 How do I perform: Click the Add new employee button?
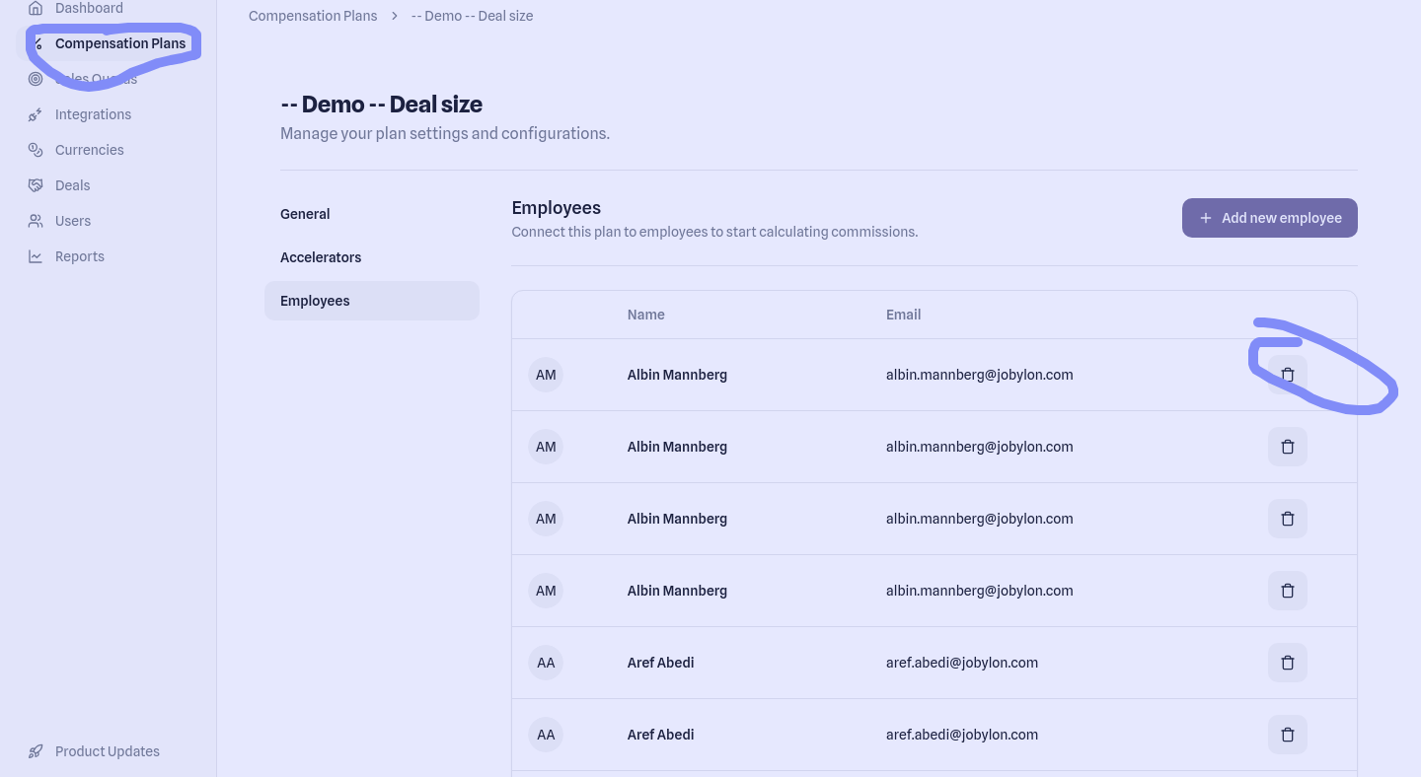coord(1269,218)
